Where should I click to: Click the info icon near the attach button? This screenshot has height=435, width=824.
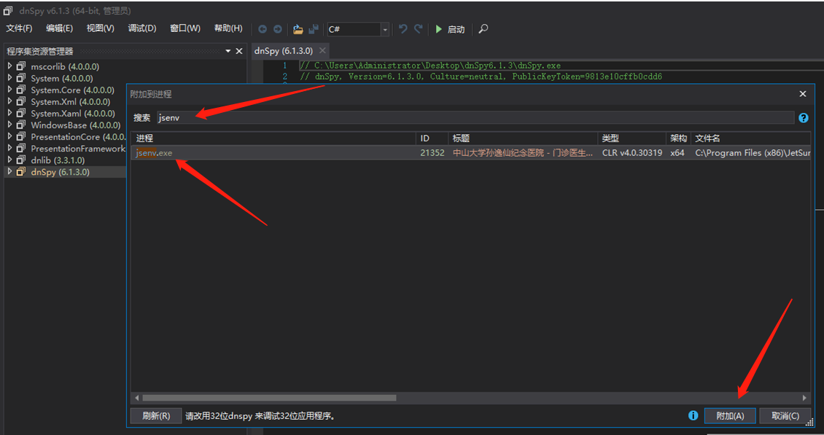[692, 415]
